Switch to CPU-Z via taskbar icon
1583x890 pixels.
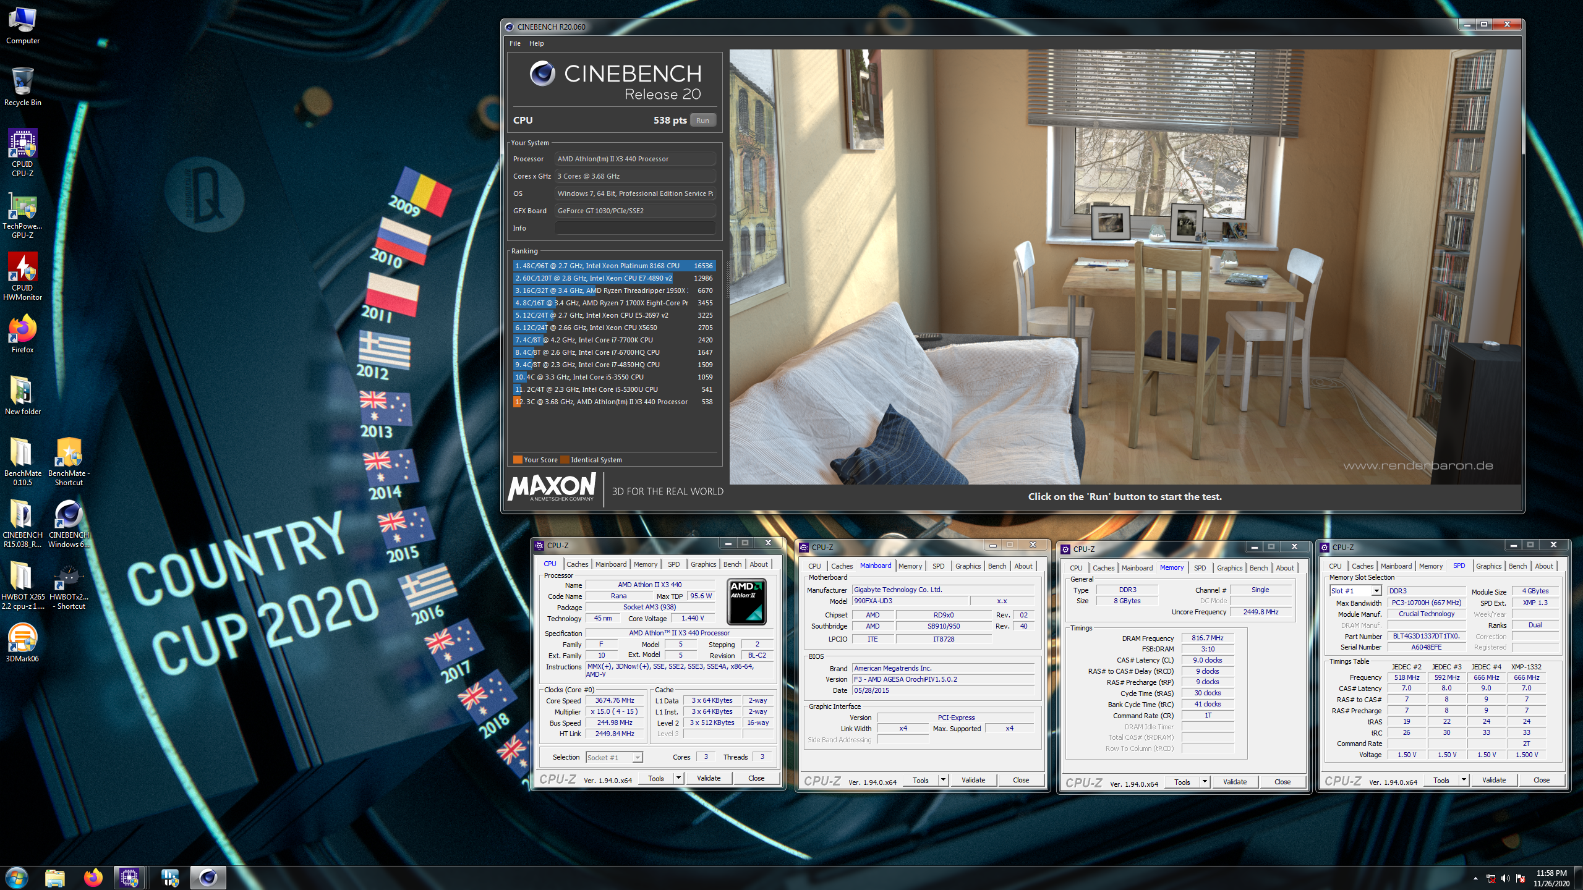tap(130, 878)
